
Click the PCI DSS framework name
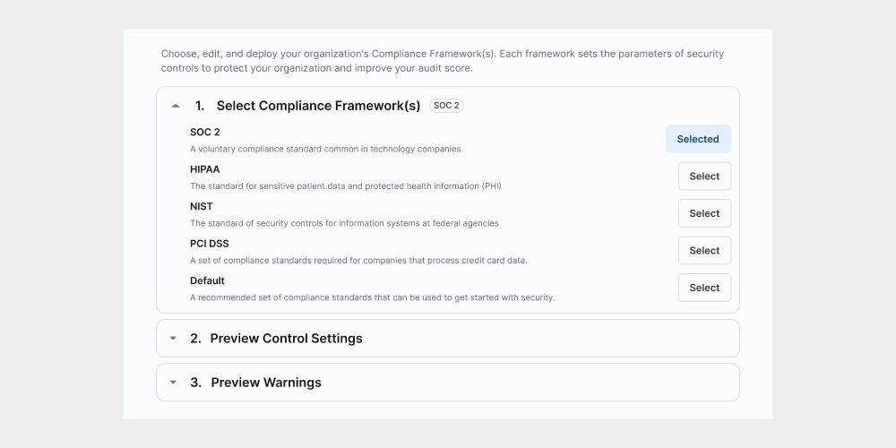click(x=210, y=244)
